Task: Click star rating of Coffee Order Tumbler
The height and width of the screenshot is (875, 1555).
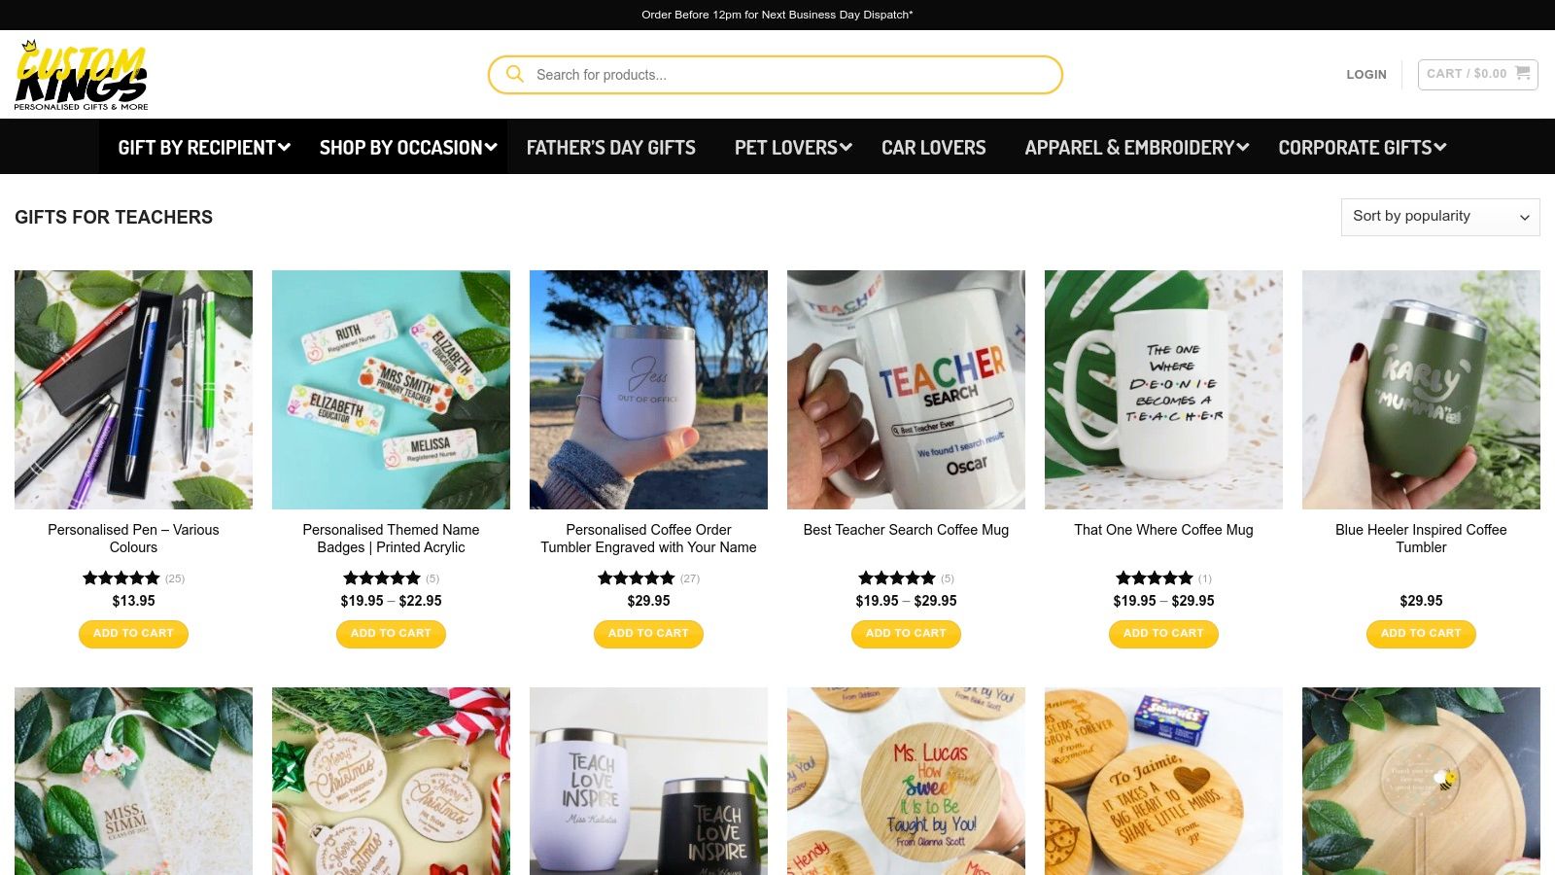Action: point(637,577)
